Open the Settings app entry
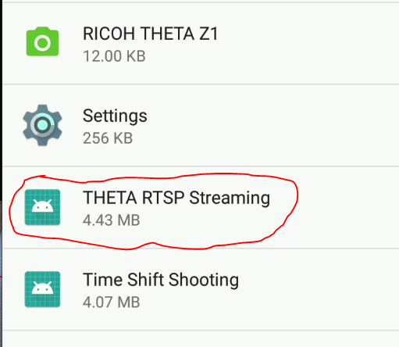This screenshot has height=347, width=399. click(201, 125)
